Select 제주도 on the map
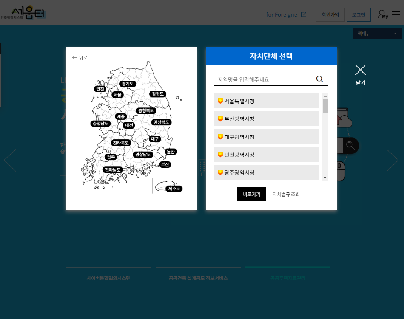 (x=174, y=189)
